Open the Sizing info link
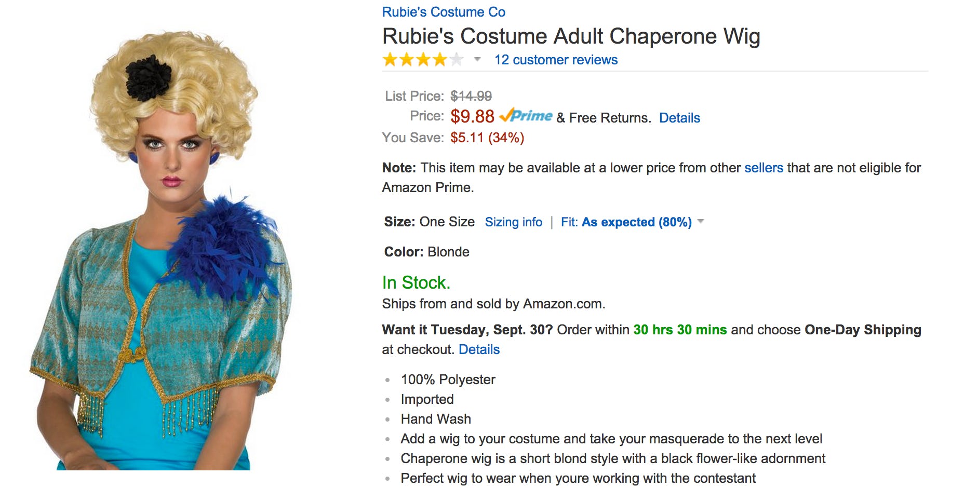 513,222
